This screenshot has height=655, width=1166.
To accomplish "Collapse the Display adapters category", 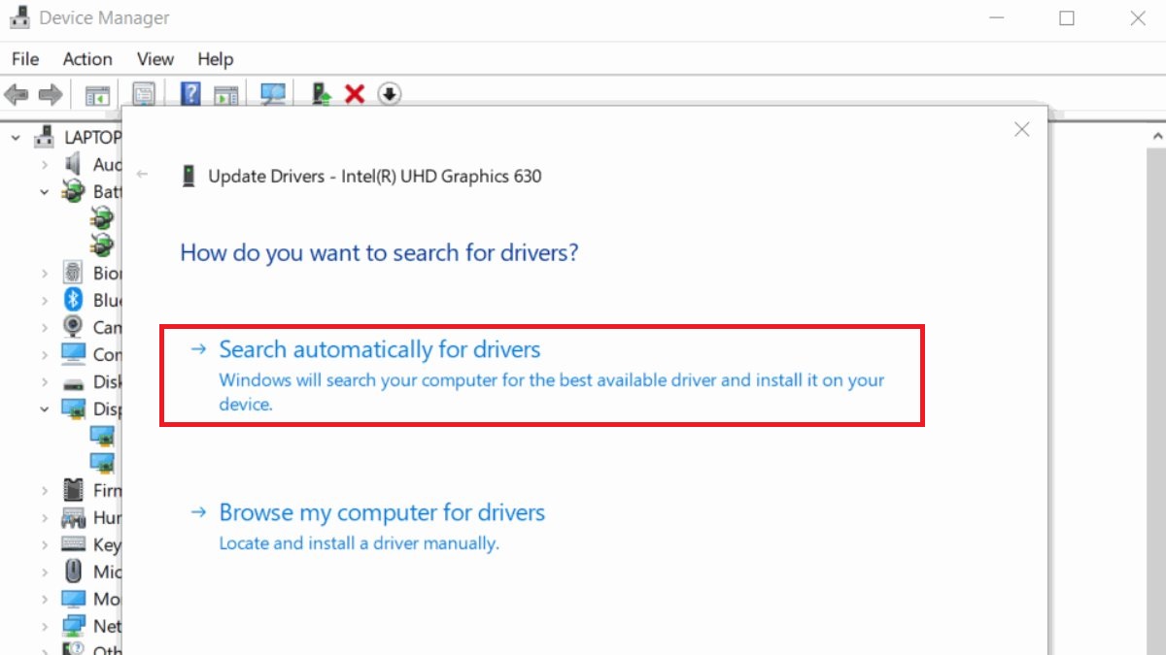I will click(x=45, y=409).
